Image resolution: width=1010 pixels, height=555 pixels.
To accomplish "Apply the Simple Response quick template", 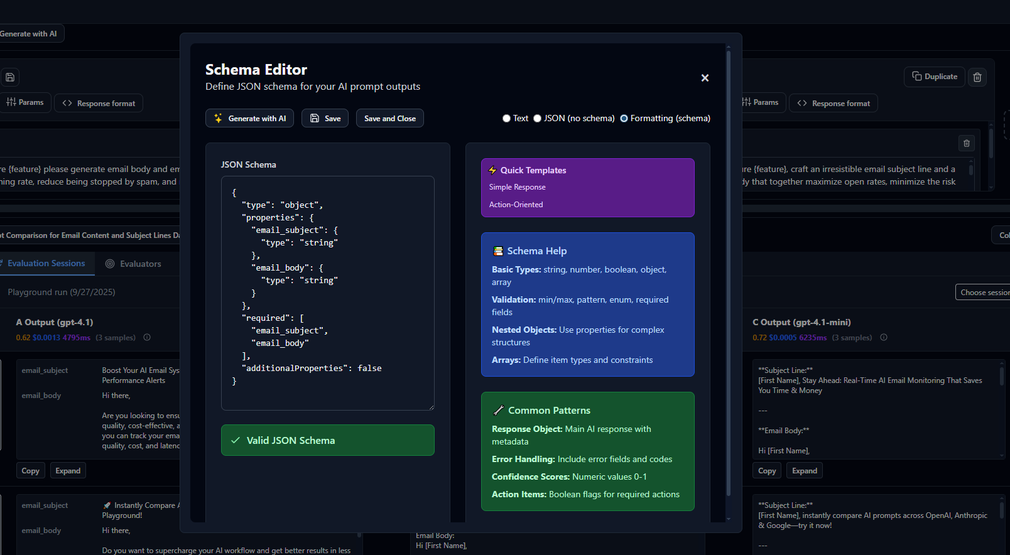I will tap(518, 187).
